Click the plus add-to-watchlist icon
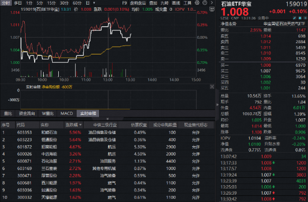308x202 pixels. point(305,18)
